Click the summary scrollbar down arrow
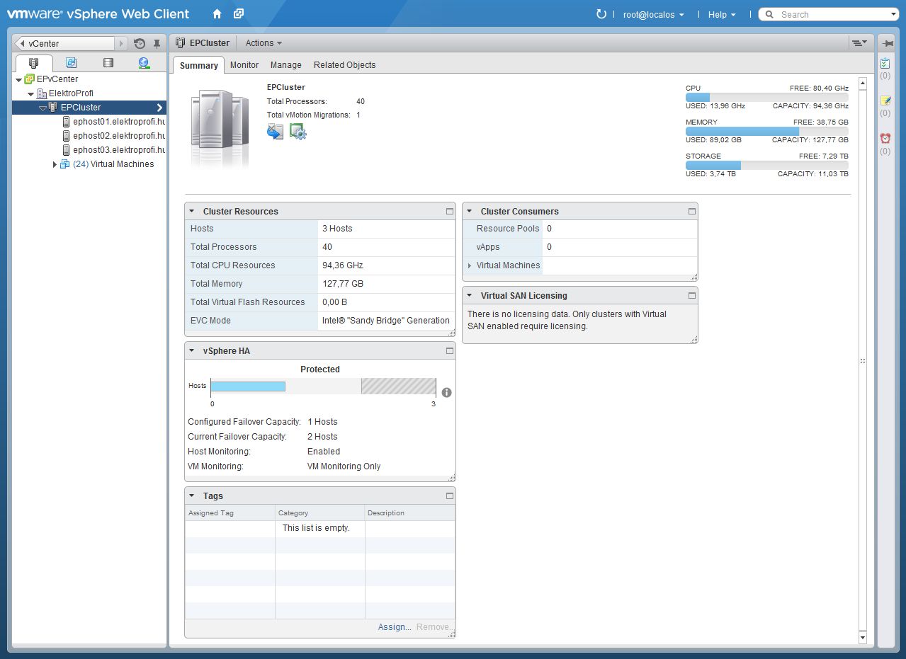This screenshot has height=659, width=906. pos(862,638)
